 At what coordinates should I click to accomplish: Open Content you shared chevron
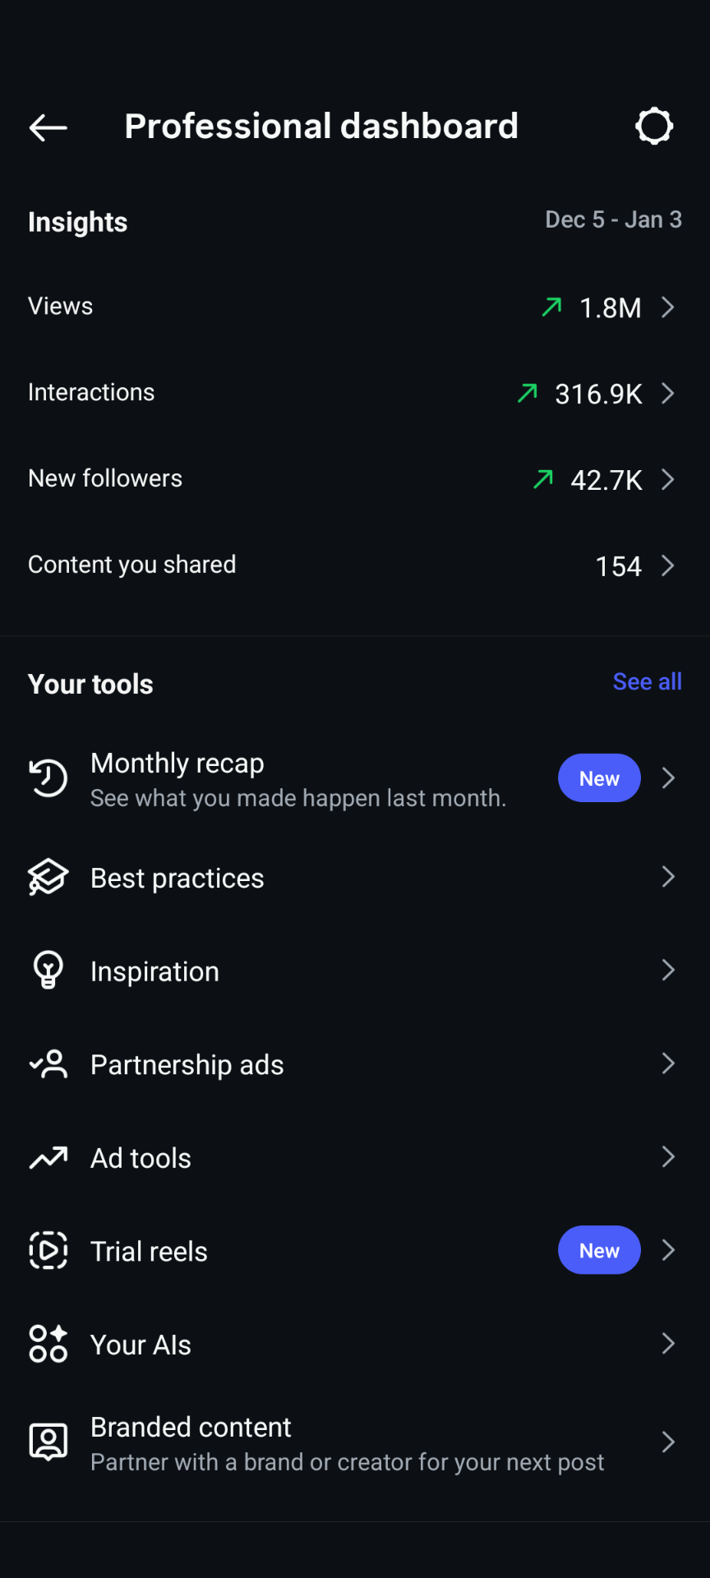click(668, 565)
